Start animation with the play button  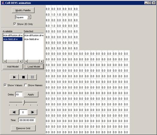(14, 77)
